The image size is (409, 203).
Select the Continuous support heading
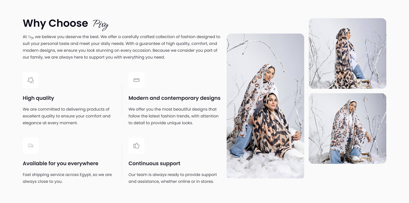click(x=154, y=163)
